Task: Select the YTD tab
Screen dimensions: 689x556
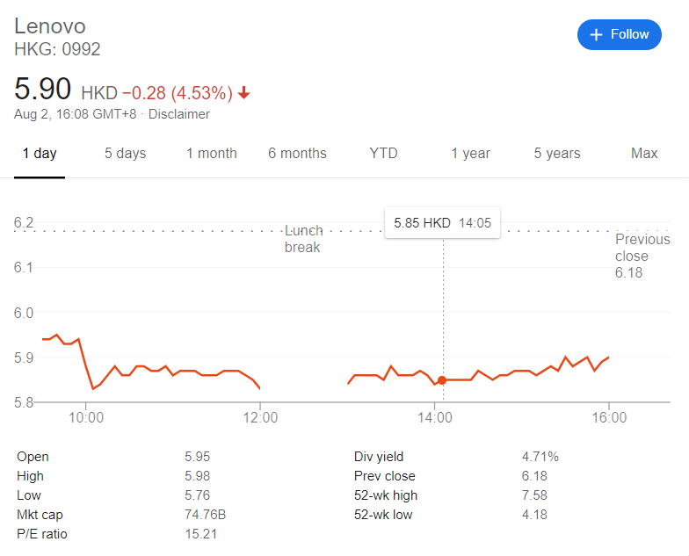Action: click(x=383, y=154)
